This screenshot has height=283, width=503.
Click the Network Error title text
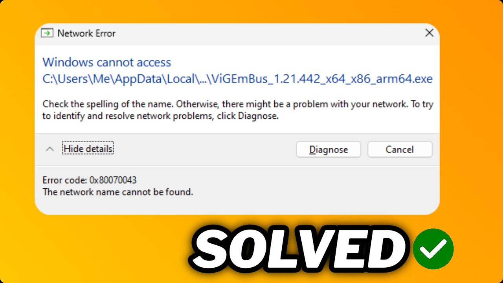coord(86,33)
